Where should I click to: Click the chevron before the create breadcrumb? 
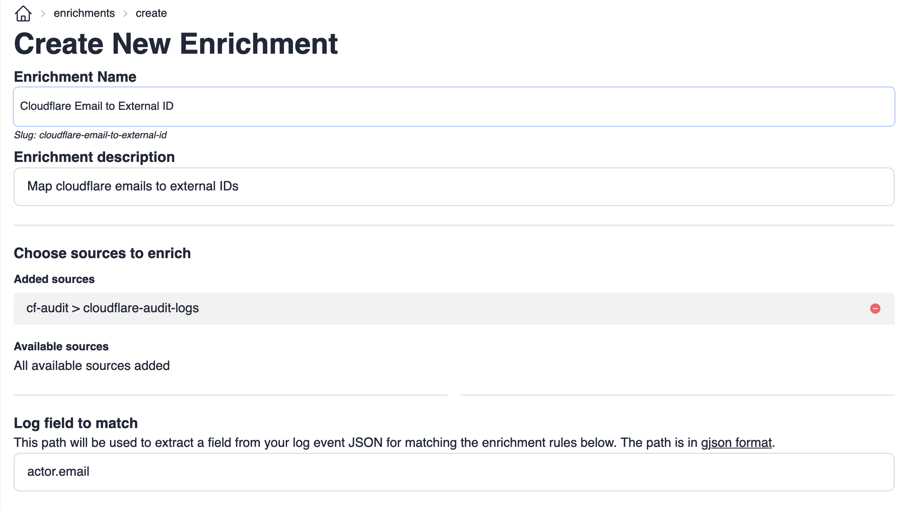pos(125,14)
